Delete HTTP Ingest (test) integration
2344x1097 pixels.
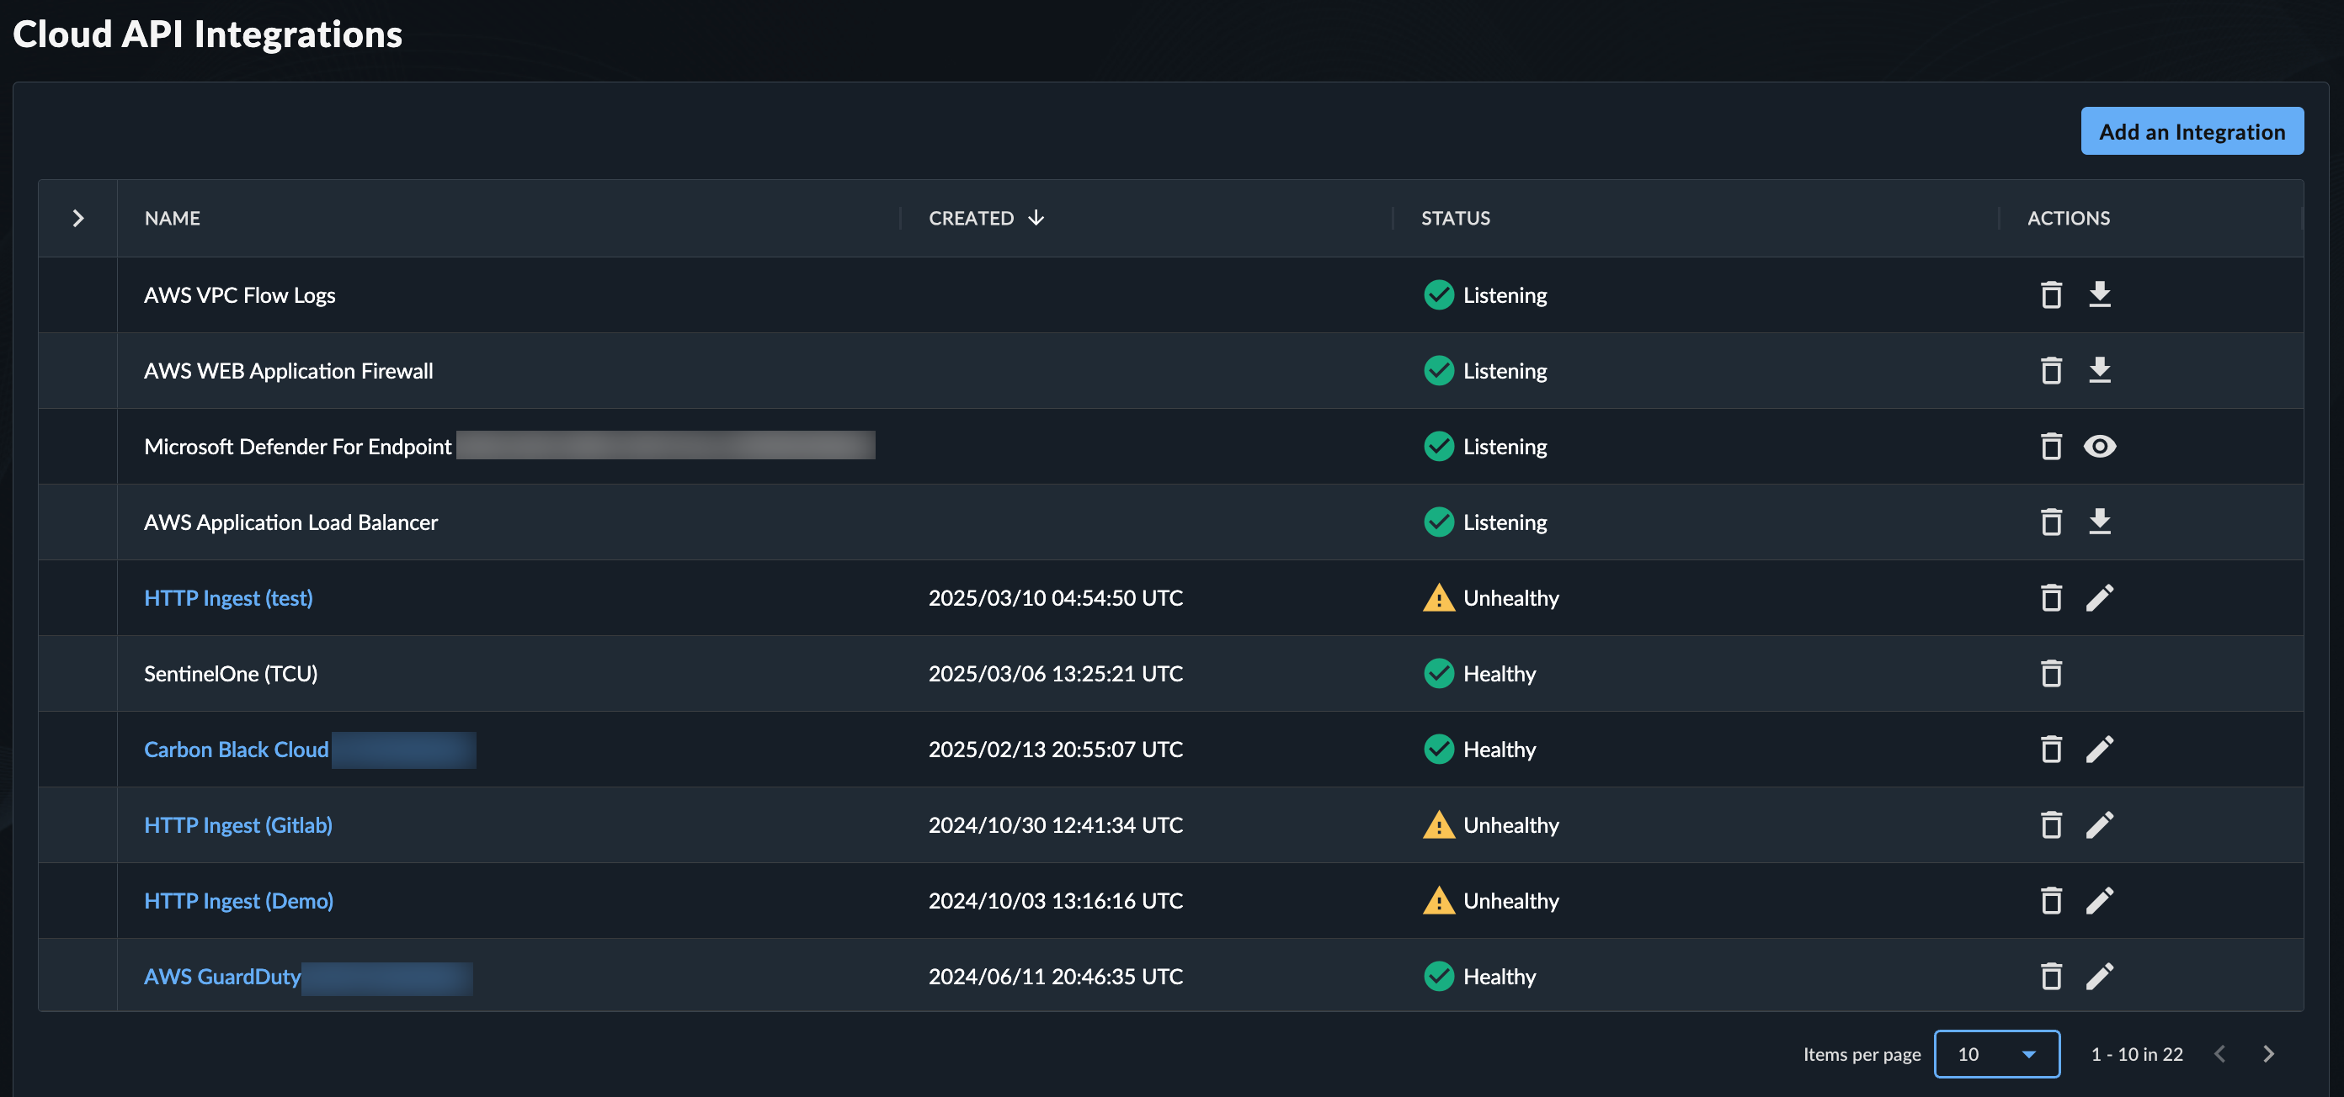[x=2051, y=598]
